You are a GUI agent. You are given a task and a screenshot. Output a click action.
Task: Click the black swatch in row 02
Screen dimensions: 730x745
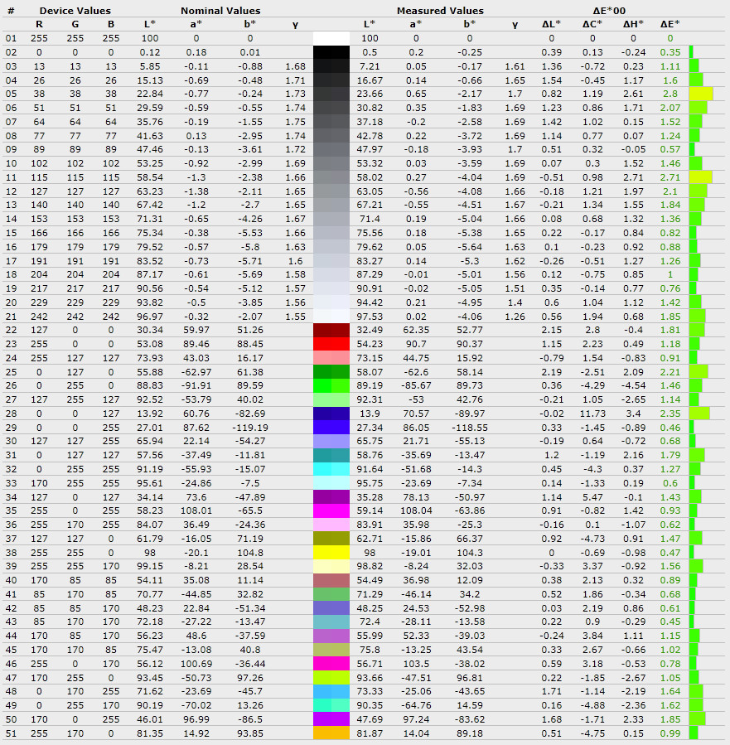[331, 52]
